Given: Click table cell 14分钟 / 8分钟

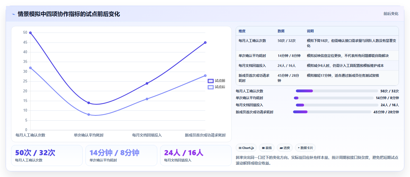Looking at the screenshot, I should pos(289,56).
